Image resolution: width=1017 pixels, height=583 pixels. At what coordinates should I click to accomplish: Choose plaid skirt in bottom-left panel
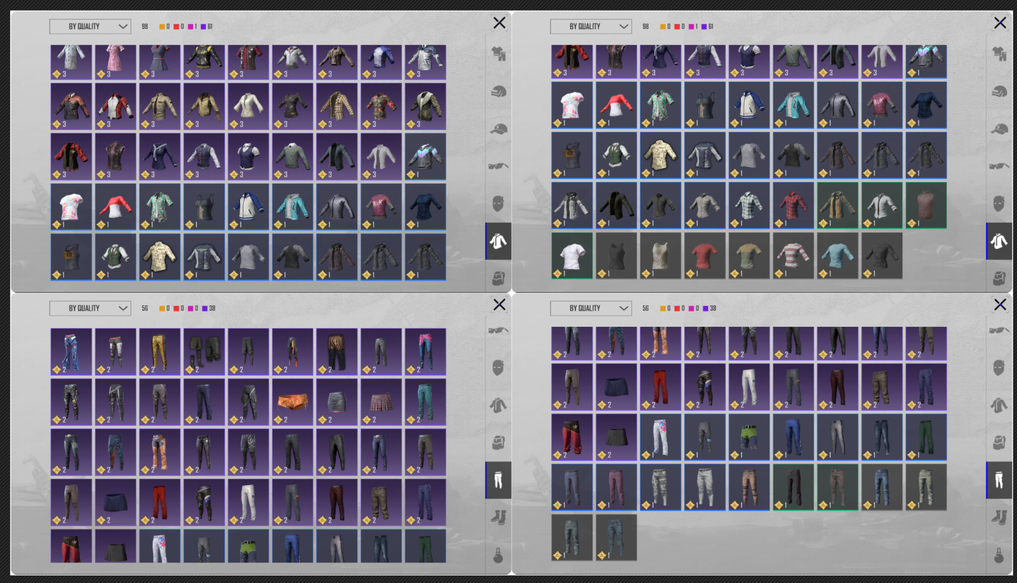pyautogui.click(x=381, y=402)
